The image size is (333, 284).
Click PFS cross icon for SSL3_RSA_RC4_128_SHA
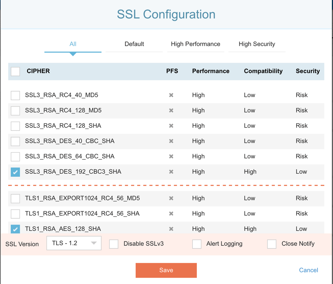pyautogui.click(x=171, y=126)
